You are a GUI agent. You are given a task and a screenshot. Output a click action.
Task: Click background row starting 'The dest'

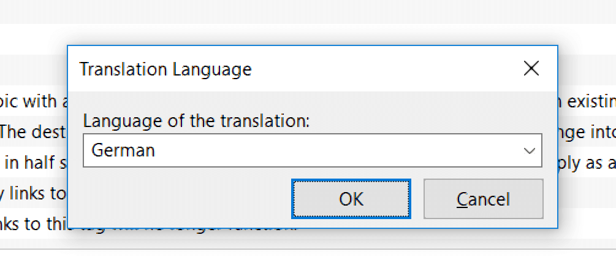point(33,132)
